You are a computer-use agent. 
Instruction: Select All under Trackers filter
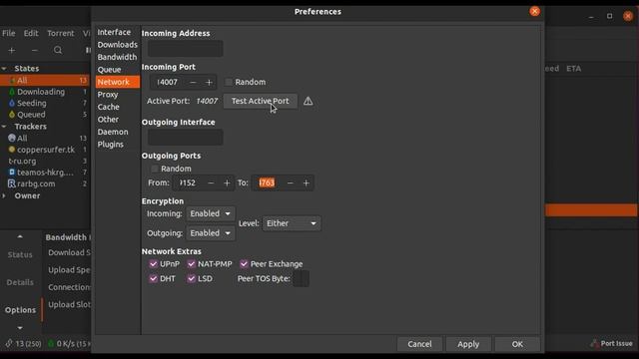(x=22, y=139)
